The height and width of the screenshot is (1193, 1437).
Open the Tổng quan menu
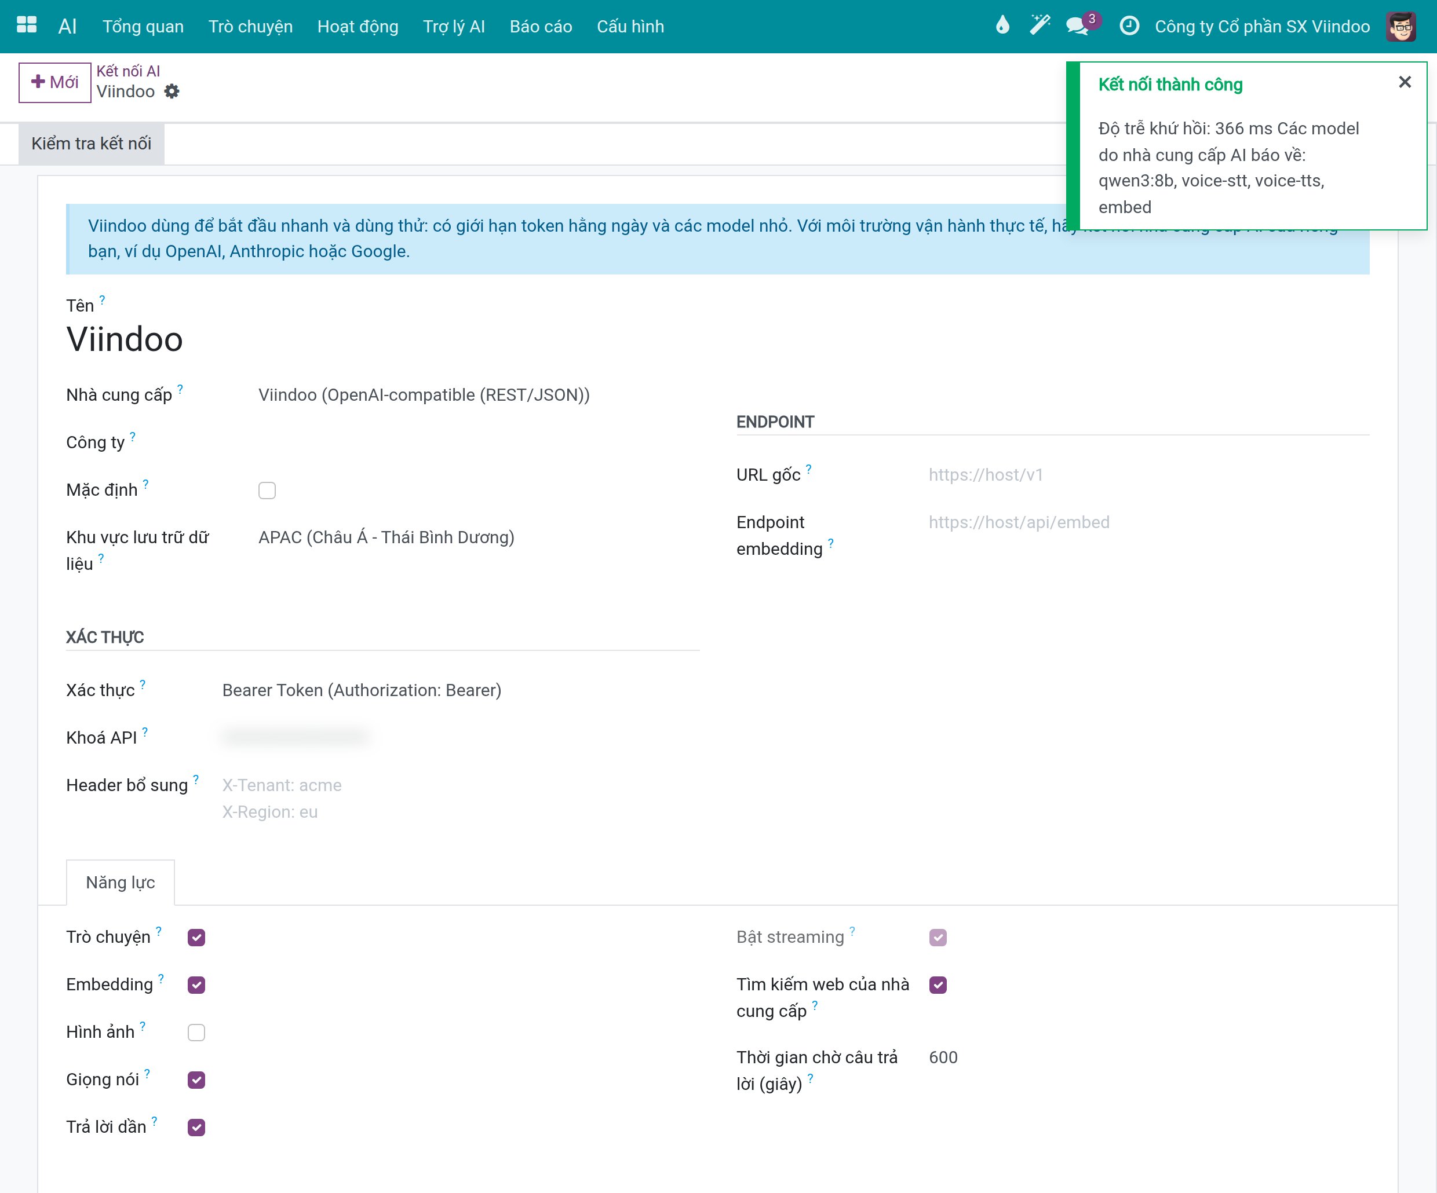pyautogui.click(x=143, y=26)
